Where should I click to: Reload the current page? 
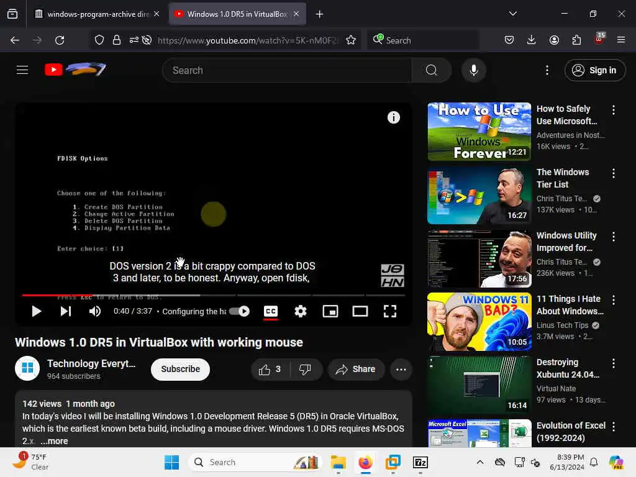click(60, 40)
